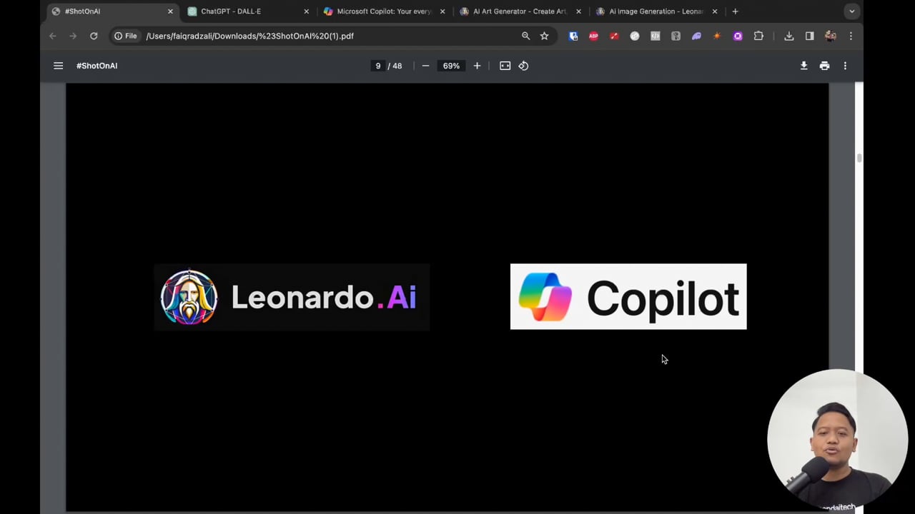Toggle the Chrome side panel
The width and height of the screenshot is (915, 514).
[x=809, y=36]
